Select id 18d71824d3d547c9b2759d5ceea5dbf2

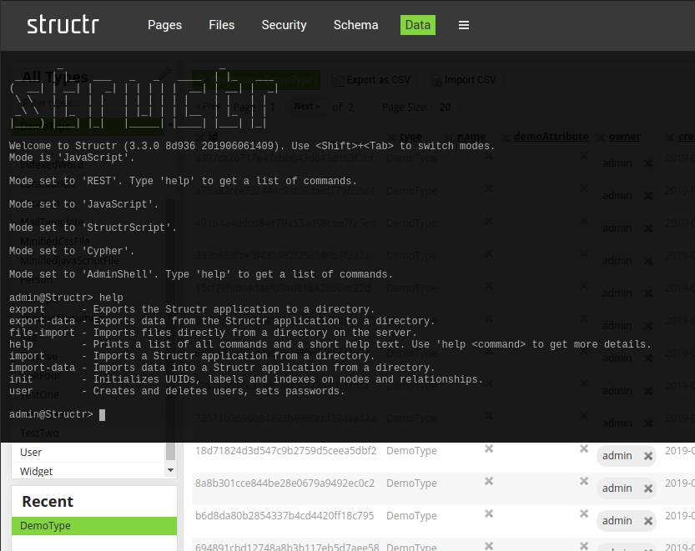286,450
